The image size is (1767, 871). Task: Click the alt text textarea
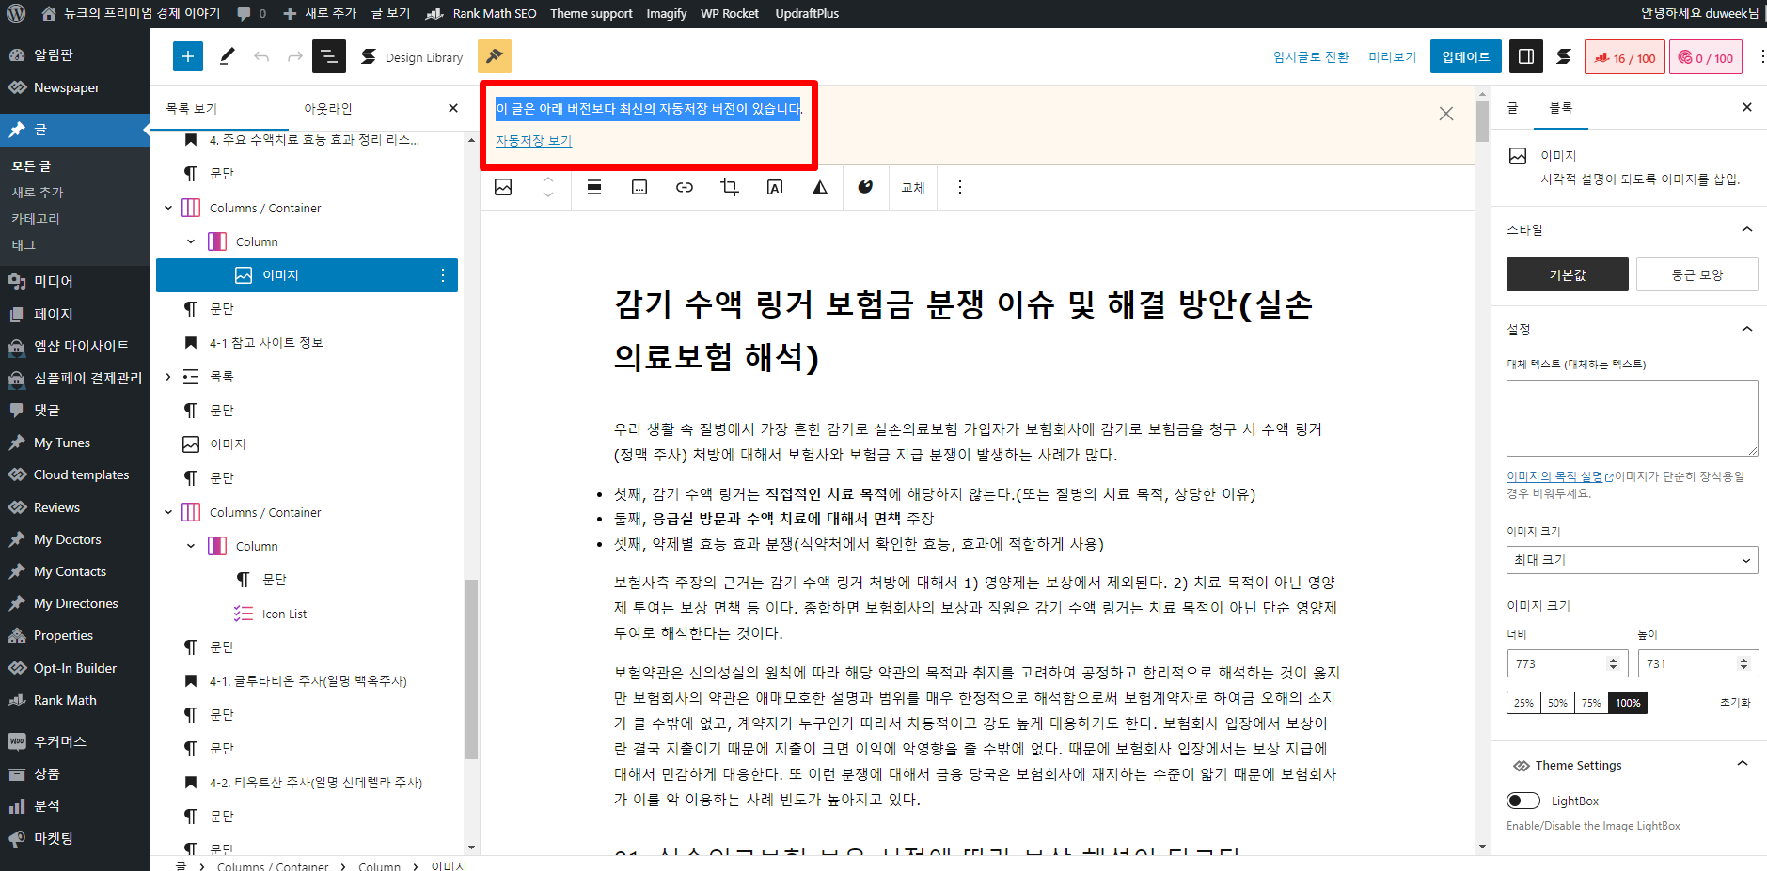[1632, 418]
